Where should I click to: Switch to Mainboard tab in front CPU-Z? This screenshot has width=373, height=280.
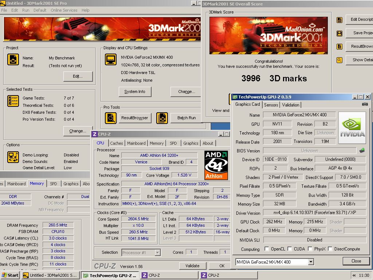pos(136,143)
